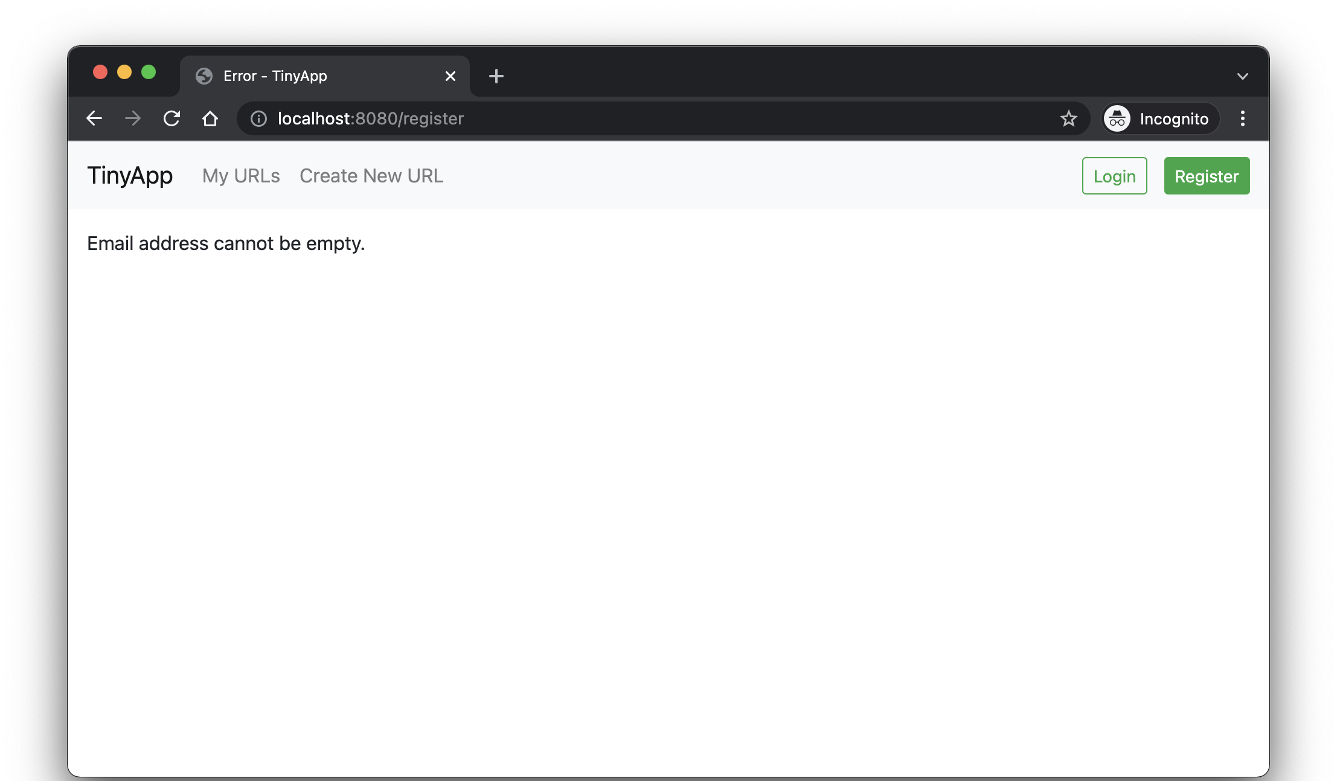Click the localhost:8080/register address bar
The height and width of the screenshot is (781, 1337).
pyautogui.click(x=604, y=118)
